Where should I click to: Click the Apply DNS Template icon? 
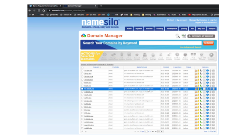tap(202, 55)
